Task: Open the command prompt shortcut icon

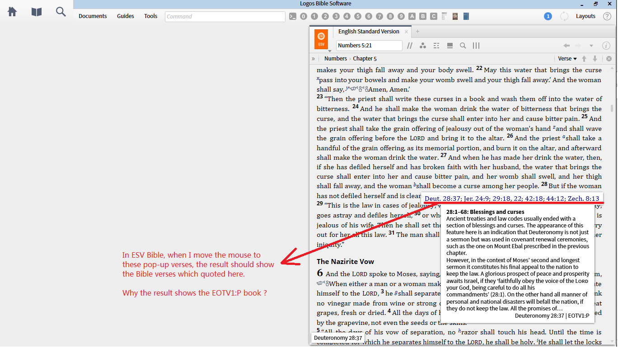Action: pos(293,16)
